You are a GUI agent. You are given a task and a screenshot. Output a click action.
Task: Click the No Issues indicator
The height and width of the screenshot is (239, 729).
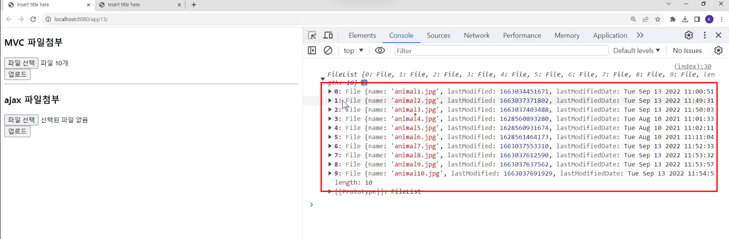click(x=687, y=50)
